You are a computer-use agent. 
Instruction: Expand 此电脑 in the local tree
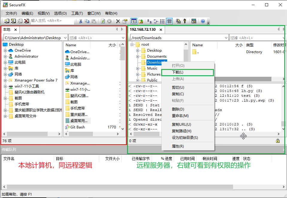5,63
